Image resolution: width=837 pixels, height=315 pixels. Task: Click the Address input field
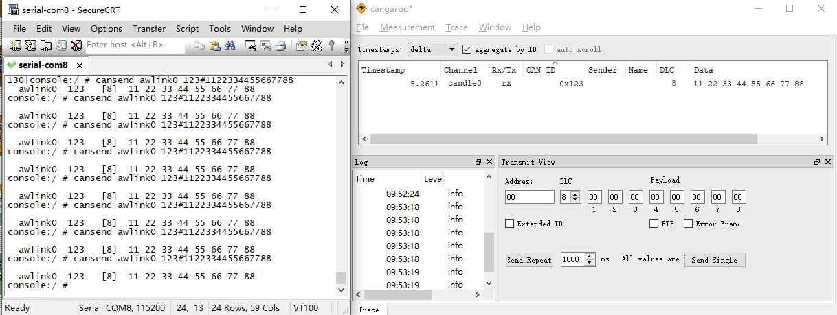pyautogui.click(x=529, y=197)
